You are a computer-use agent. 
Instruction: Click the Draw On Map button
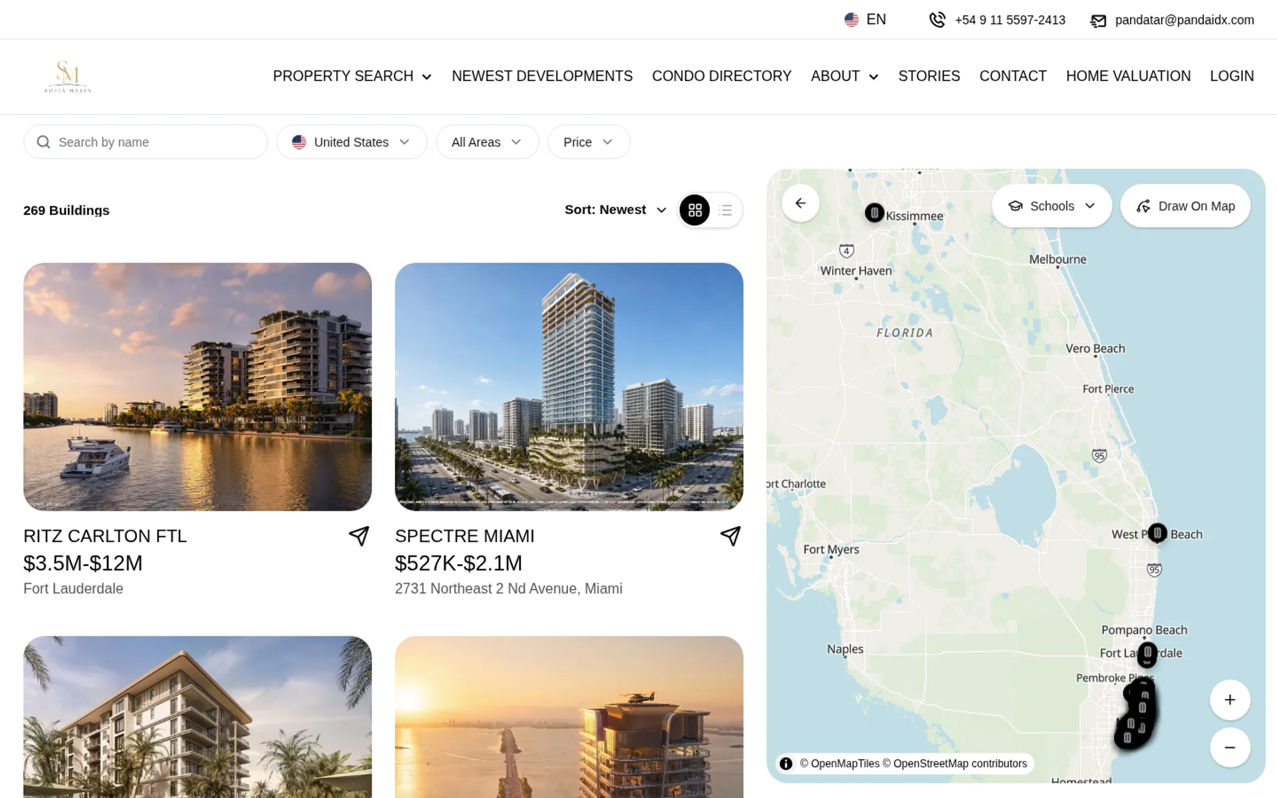[x=1185, y=206]
